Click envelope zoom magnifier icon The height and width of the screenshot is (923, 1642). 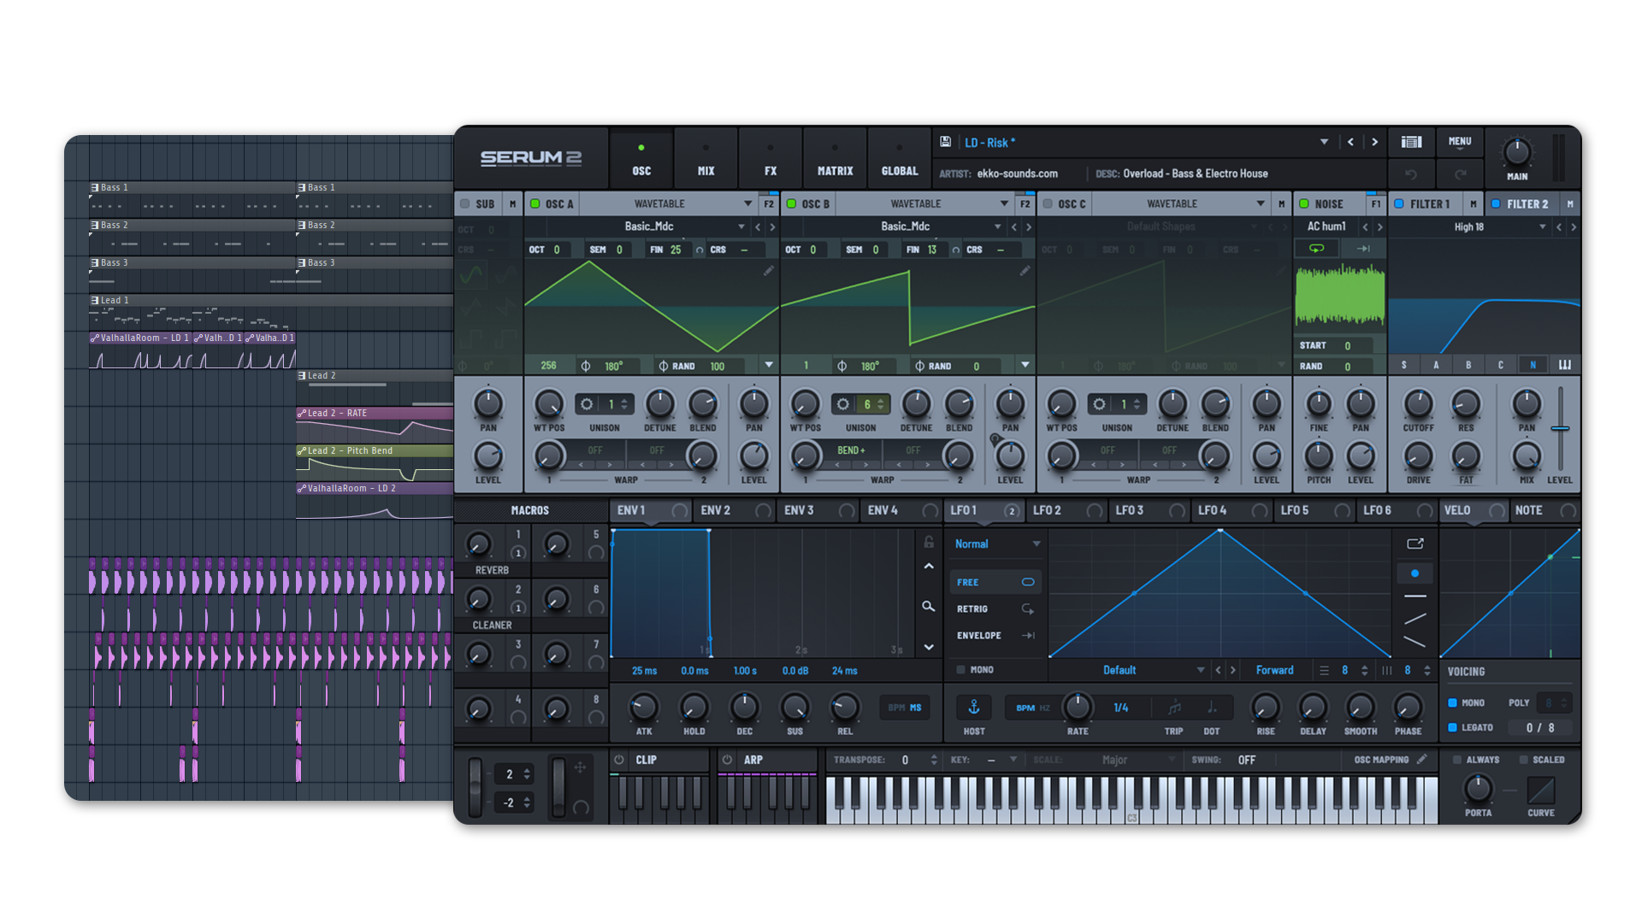click(928, 606)
